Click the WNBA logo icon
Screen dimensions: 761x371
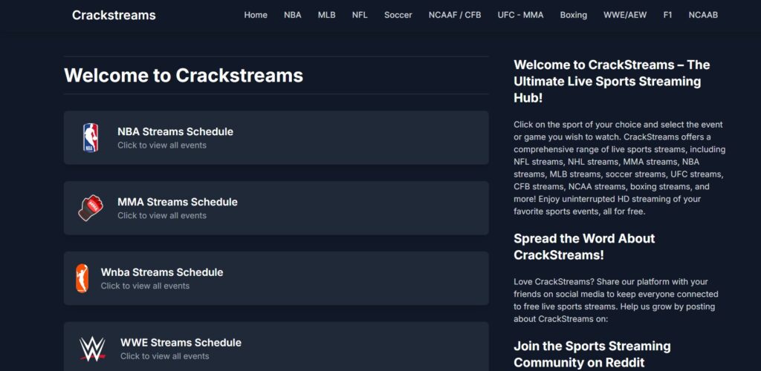click(82, 278)
